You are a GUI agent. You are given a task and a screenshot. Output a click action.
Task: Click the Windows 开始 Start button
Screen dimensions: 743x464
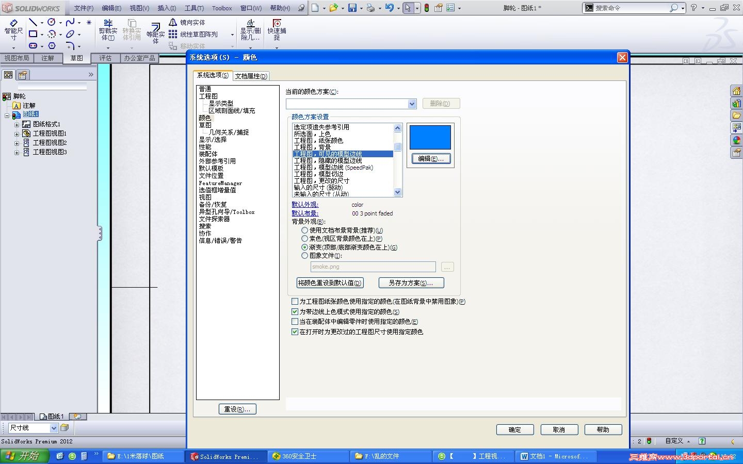[x=25, y=456]
